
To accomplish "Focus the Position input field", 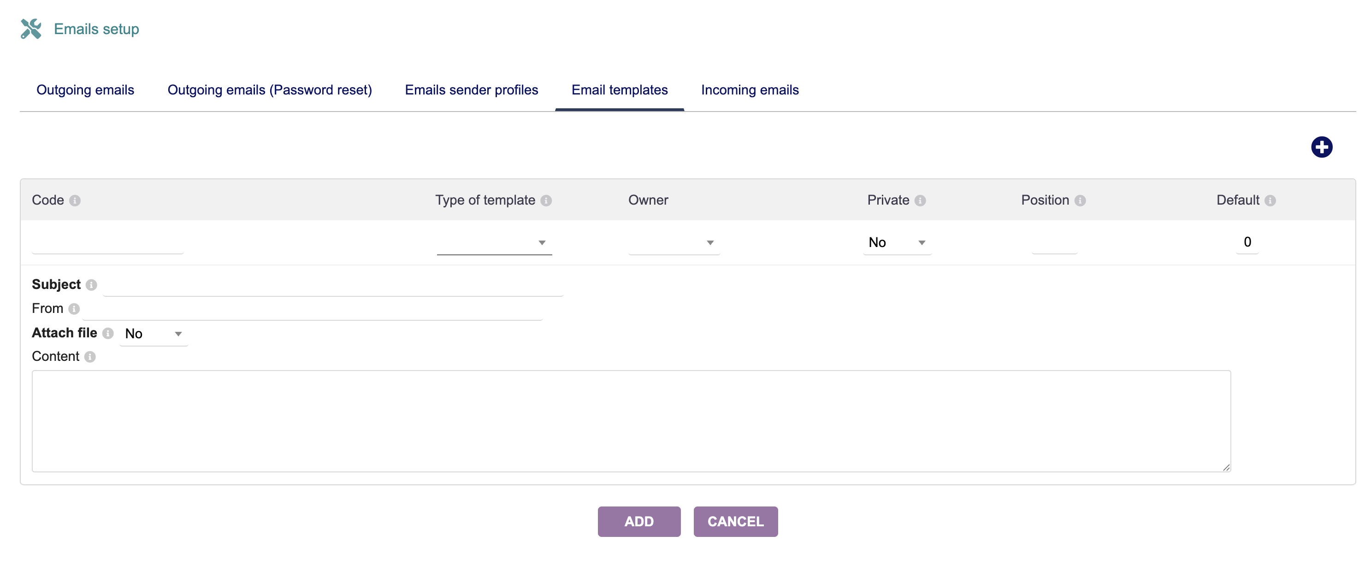I will [1054, 243].
